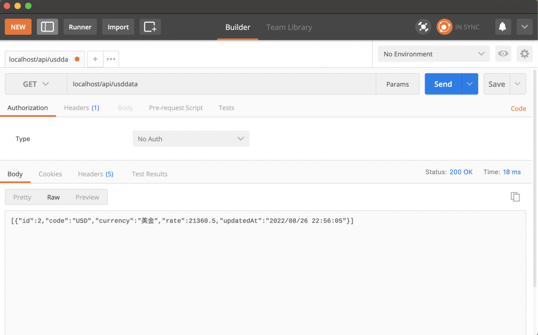Screen dimensions: 538x335
Task: Open the GET method dropdown
Action: 36,84
